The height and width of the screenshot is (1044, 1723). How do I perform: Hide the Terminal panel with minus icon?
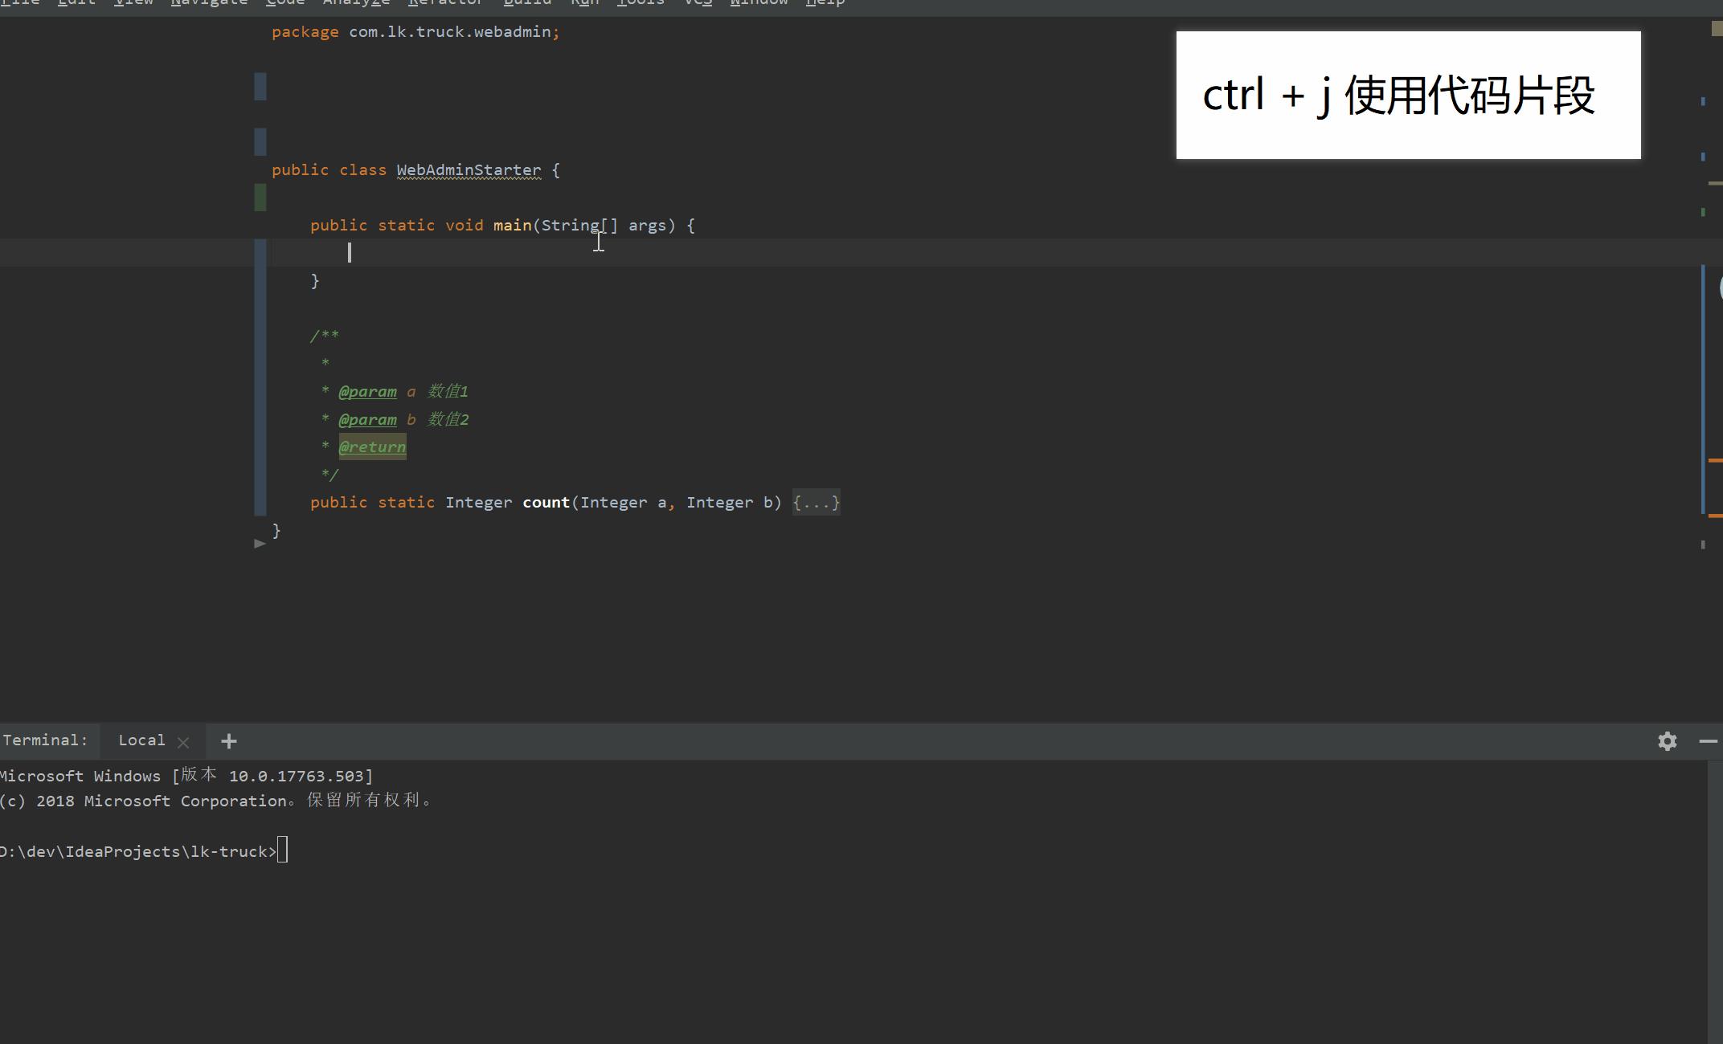coord(1709,741)
